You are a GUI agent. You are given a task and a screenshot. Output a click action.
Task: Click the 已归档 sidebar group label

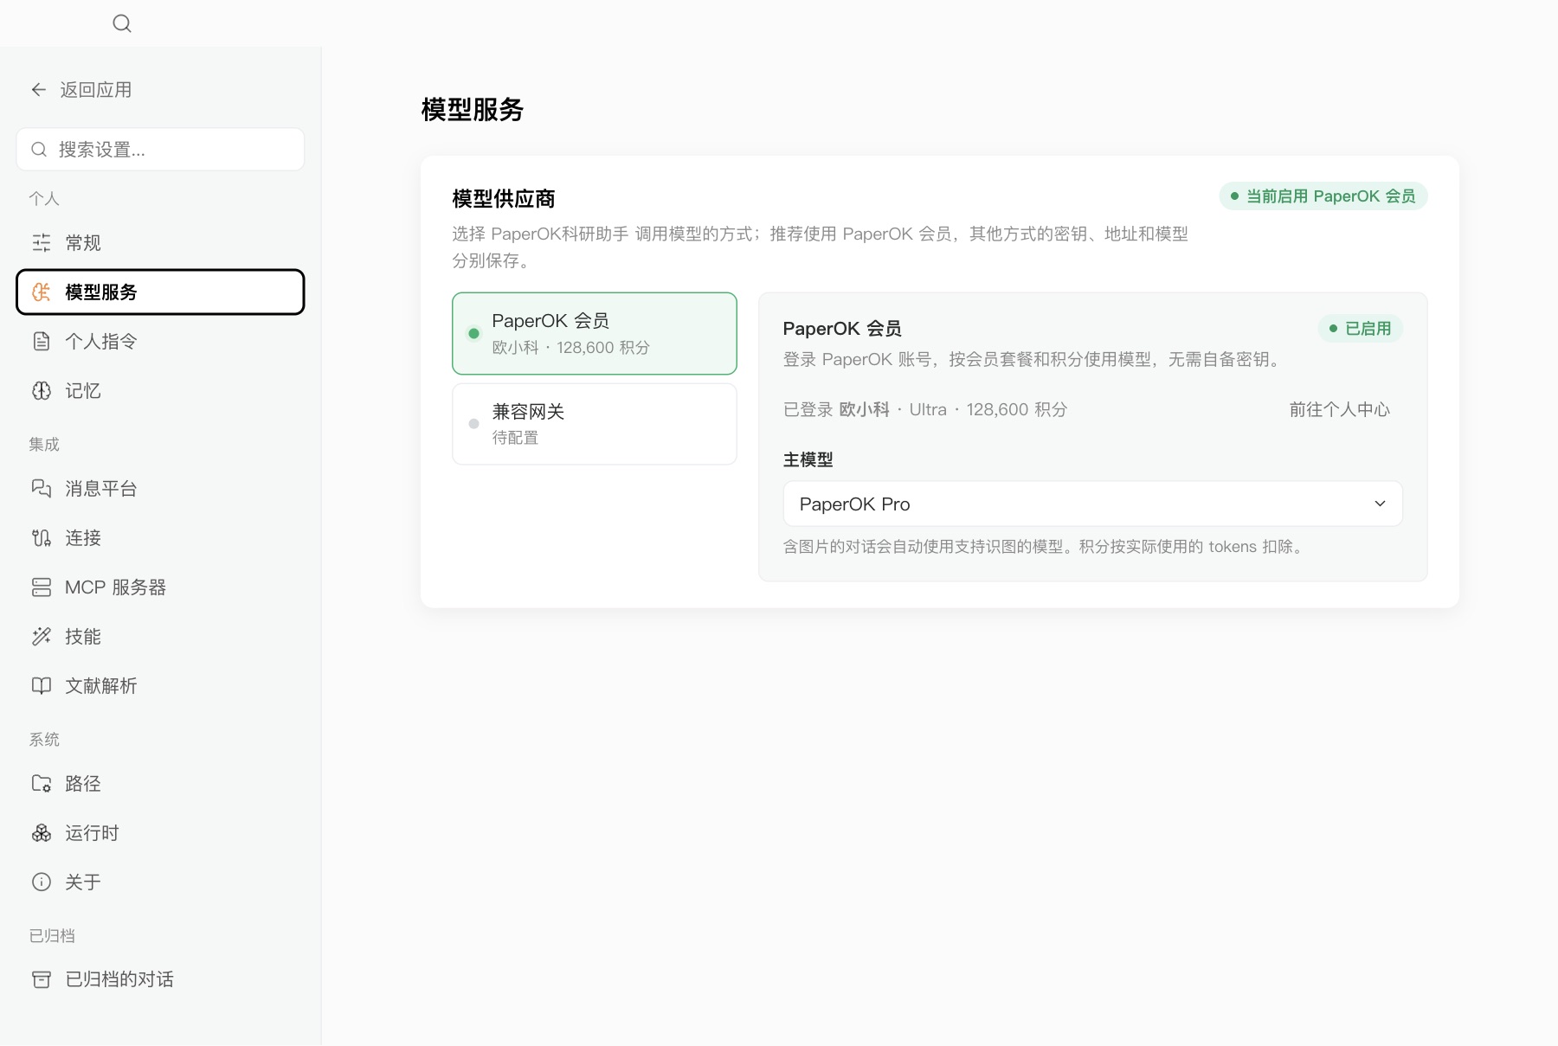pos(52,936)
